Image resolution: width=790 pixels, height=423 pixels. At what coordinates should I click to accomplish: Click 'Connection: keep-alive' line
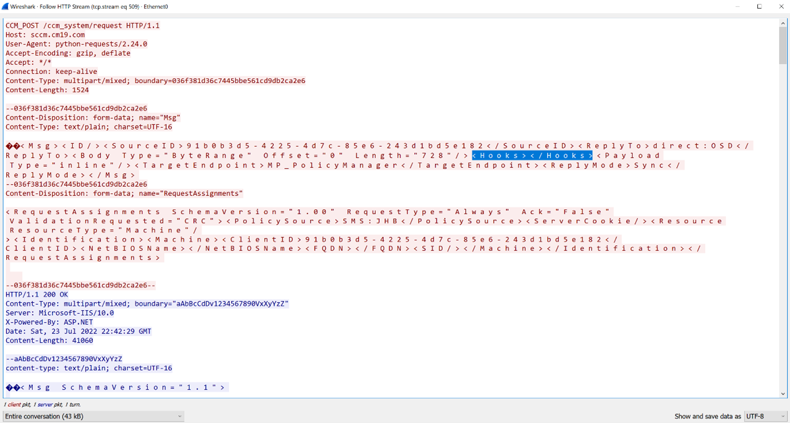pos(52,72)
